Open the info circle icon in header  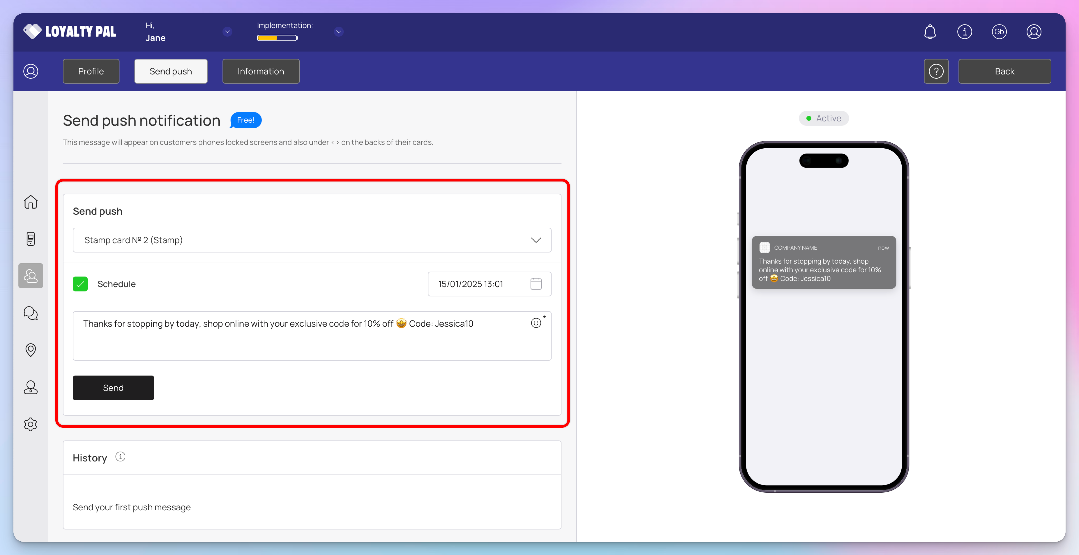(964, 32)
